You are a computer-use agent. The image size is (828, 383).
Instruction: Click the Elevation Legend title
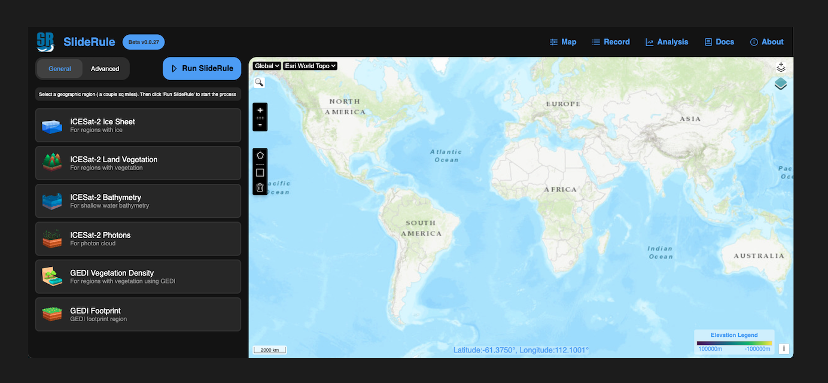click(x=734, y=335)
